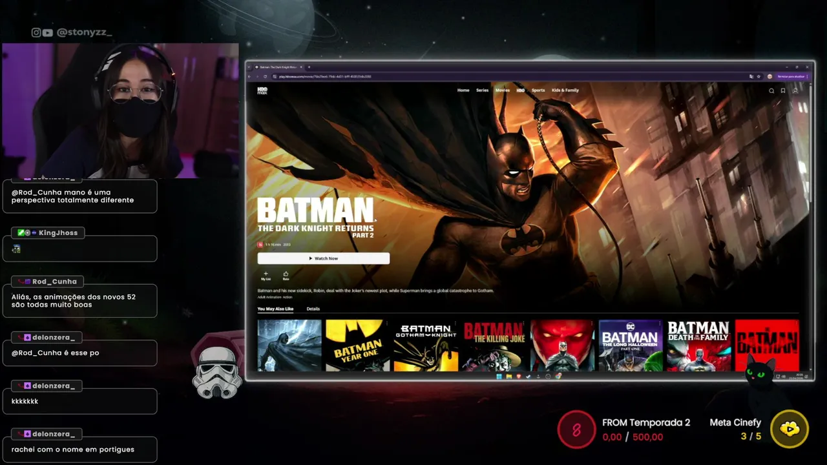
Task: Click message 'rachei com o nome em portigues'
Action: (x=72, y=449)
